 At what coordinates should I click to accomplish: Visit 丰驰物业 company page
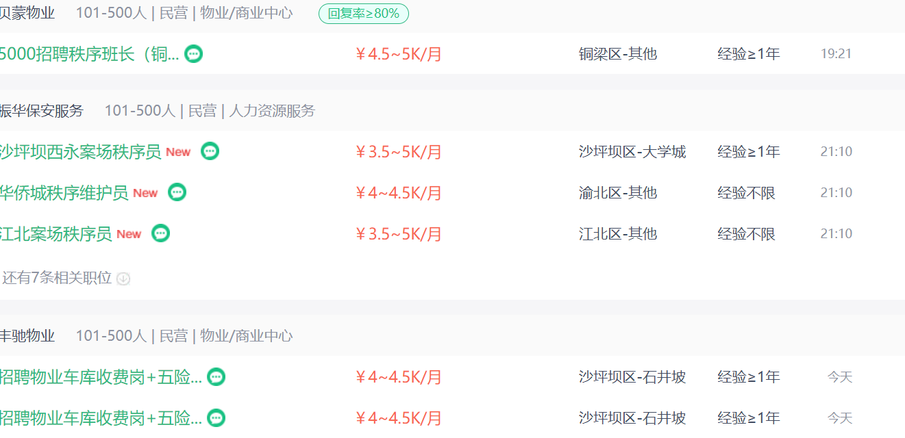27,336
